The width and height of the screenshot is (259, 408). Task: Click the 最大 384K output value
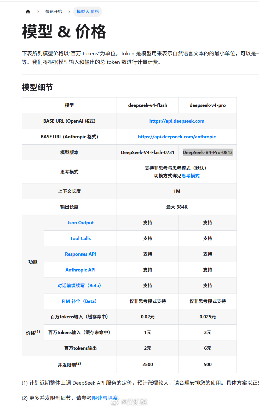[x=177, y=207]
